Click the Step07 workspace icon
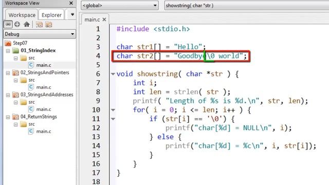The width and height of the screenshot is (329, 185). click(8, 43)
